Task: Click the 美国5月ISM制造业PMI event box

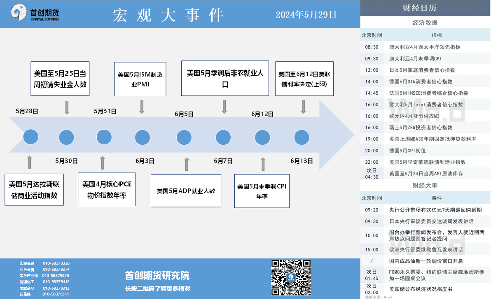Action: pos(140,79)
